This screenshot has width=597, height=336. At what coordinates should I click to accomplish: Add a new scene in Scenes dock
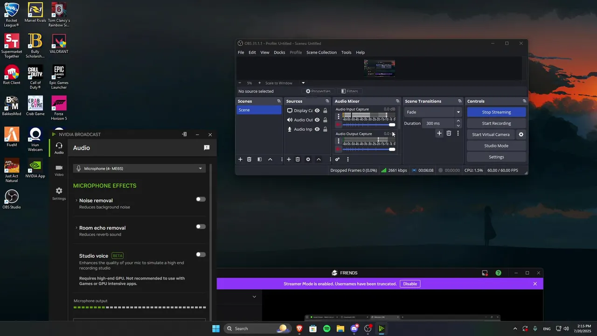click(x=240, y=160)
